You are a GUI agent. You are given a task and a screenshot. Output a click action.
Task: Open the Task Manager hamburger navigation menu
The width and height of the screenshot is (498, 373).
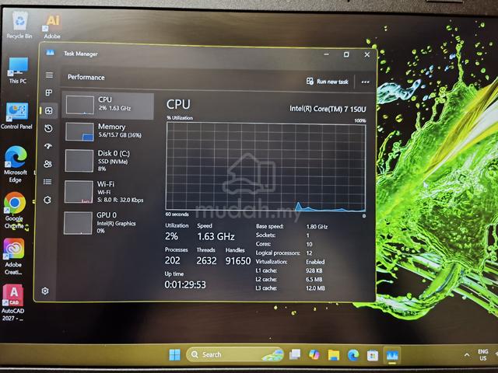tap(49, 75)
